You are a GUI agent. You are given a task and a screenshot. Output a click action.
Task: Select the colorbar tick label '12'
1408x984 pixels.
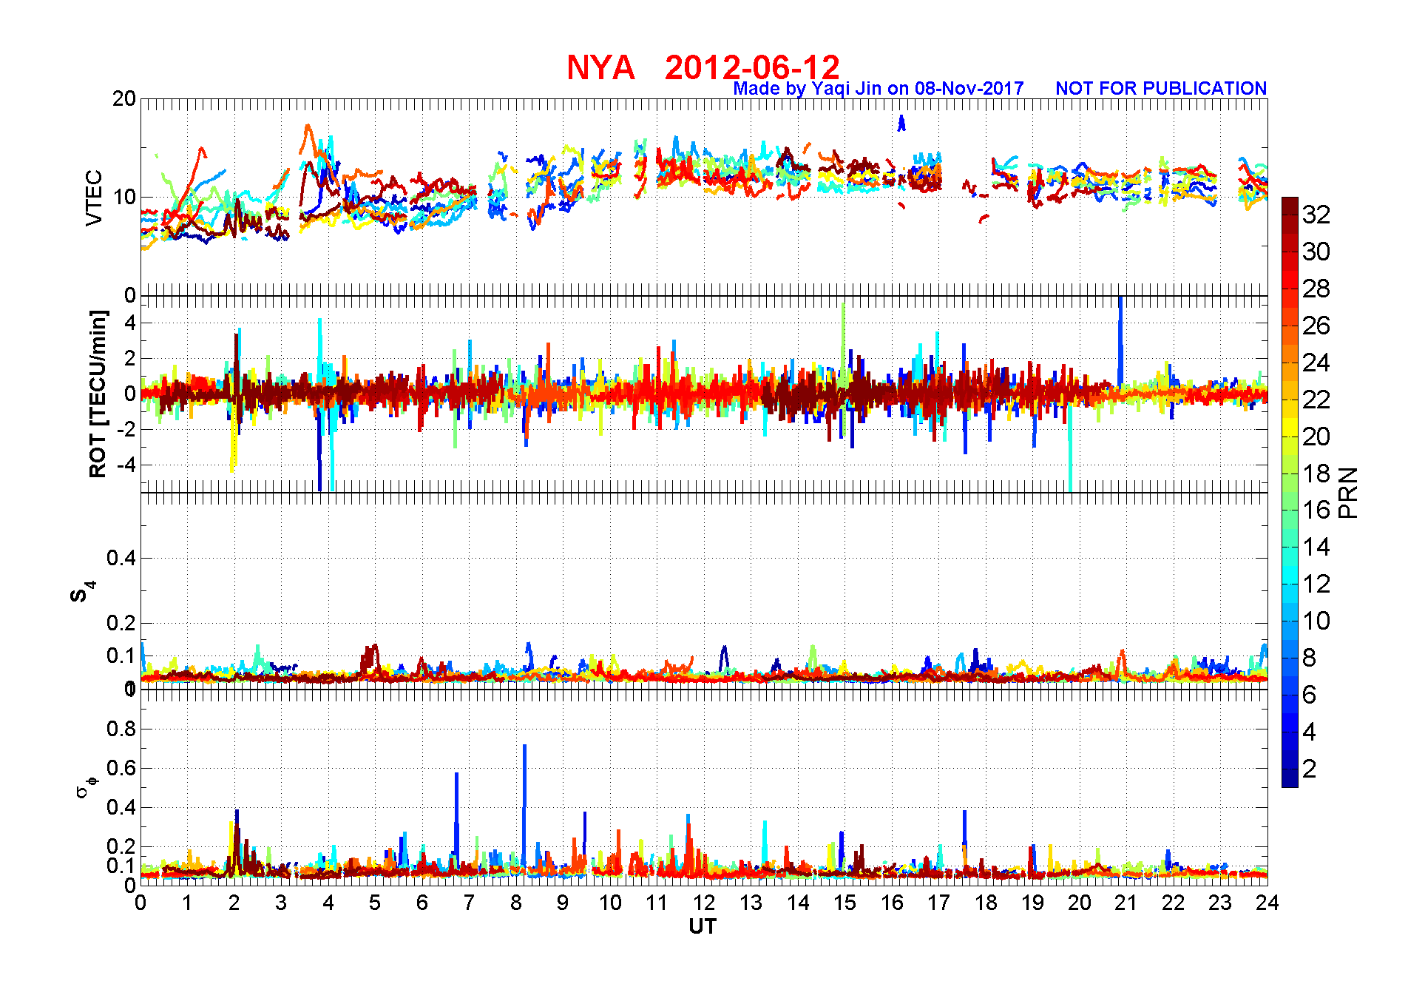click(1316, 584)
